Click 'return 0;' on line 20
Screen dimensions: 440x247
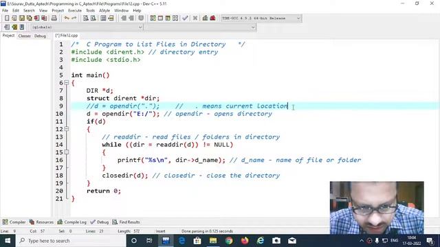click(x=104, y=191)
